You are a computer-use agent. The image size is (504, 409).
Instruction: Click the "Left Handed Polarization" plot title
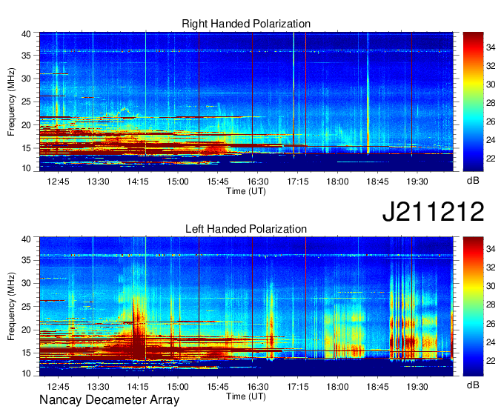(246, 229)
